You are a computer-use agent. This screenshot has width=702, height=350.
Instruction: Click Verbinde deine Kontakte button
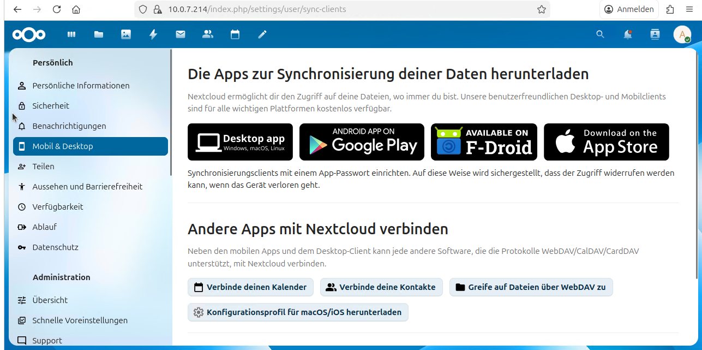click(x=381, y=287)
